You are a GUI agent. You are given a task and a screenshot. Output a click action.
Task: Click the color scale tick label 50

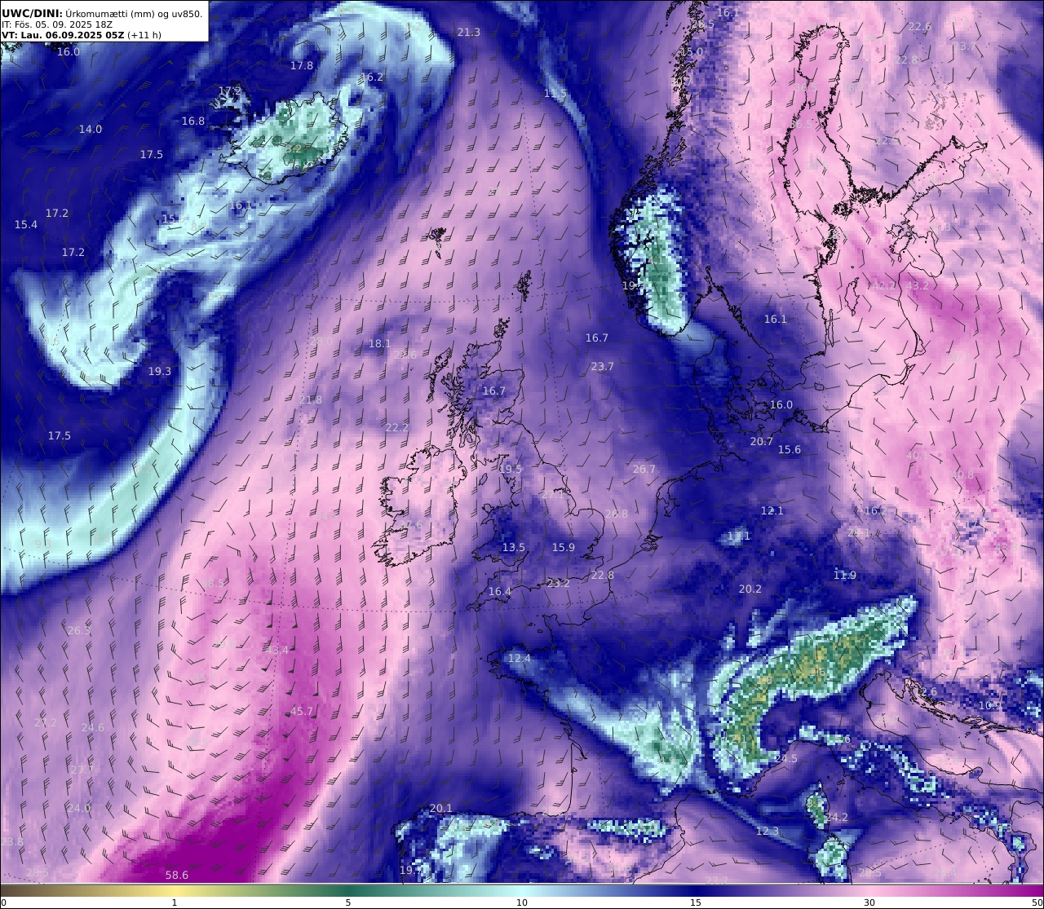[x=1037, y=902]
